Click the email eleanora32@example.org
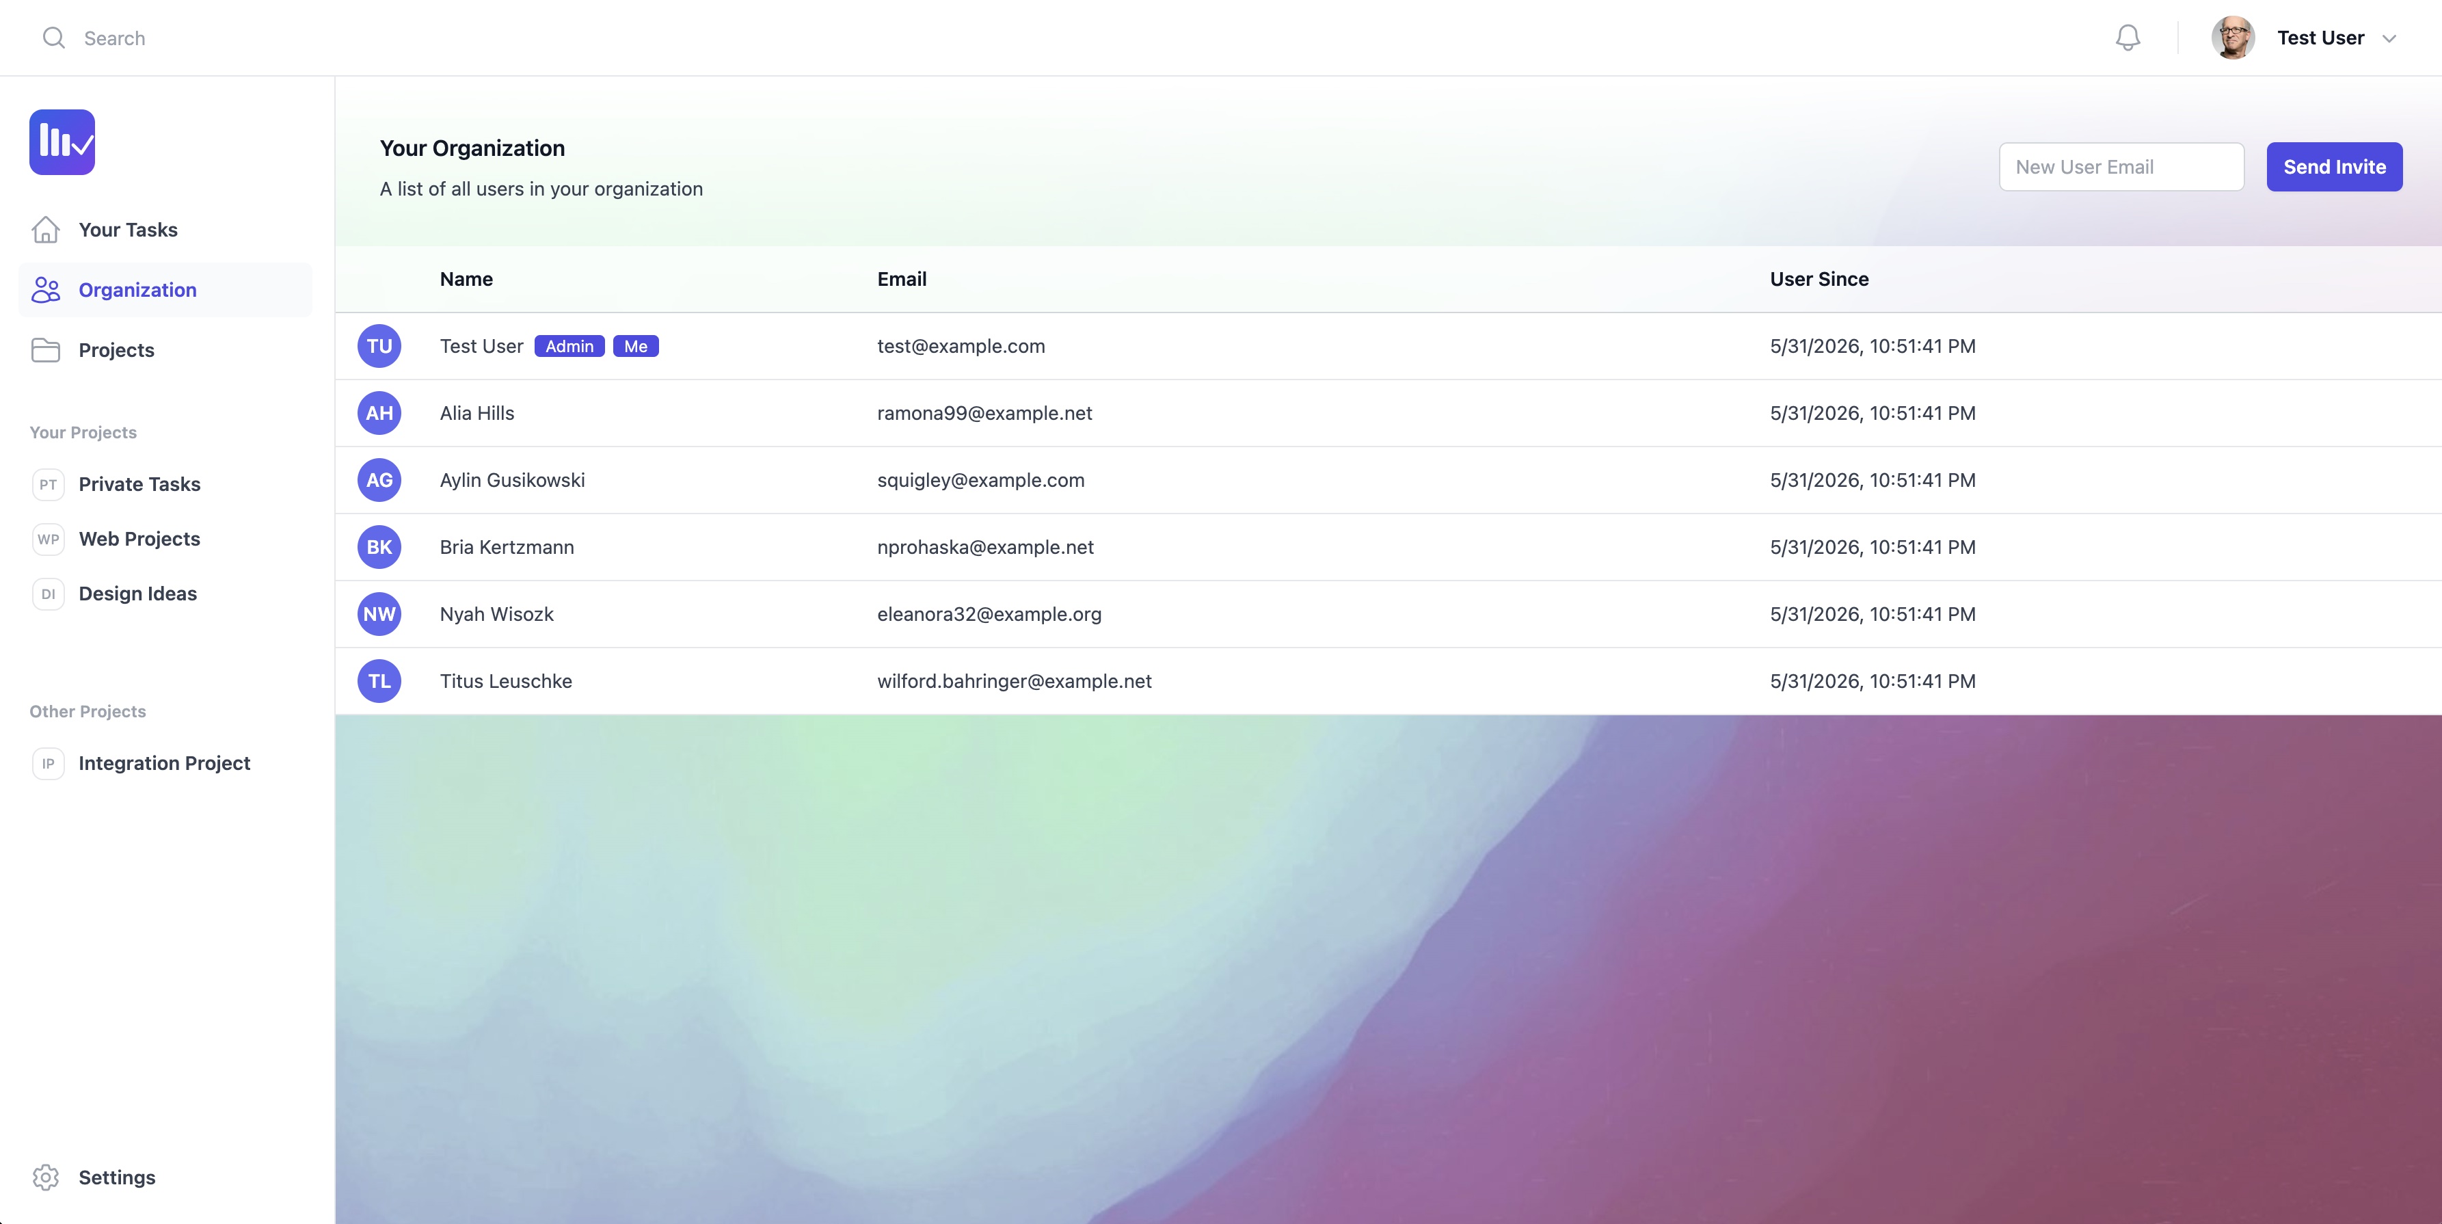This screenshot has width=2442, height=1224. tap(990, 614)
